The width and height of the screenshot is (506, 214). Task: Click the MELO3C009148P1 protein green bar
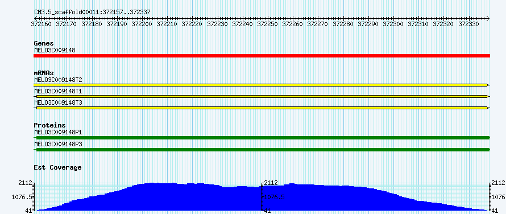[262, 138]
